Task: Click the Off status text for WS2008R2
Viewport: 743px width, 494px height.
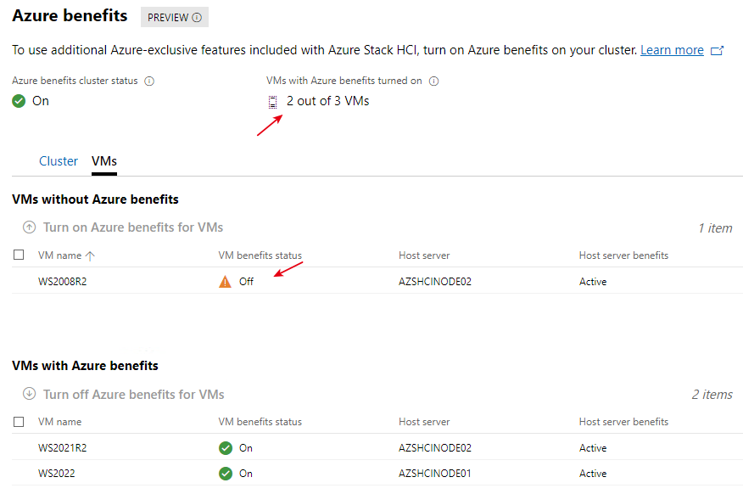Action: (247, 282)
